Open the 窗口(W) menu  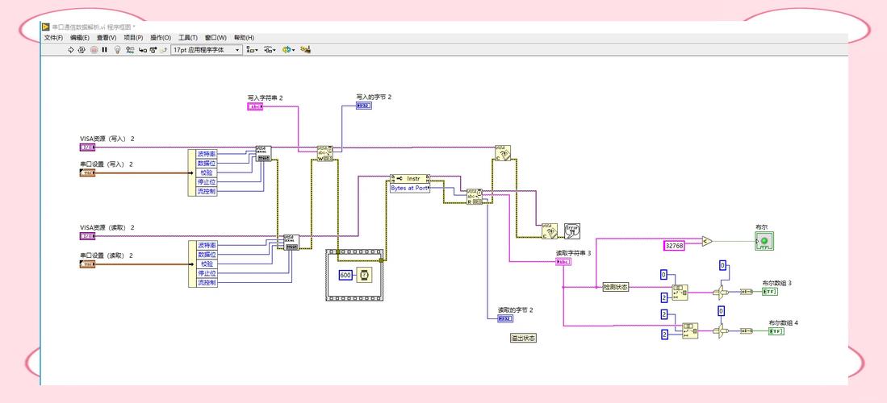[215, 38]
